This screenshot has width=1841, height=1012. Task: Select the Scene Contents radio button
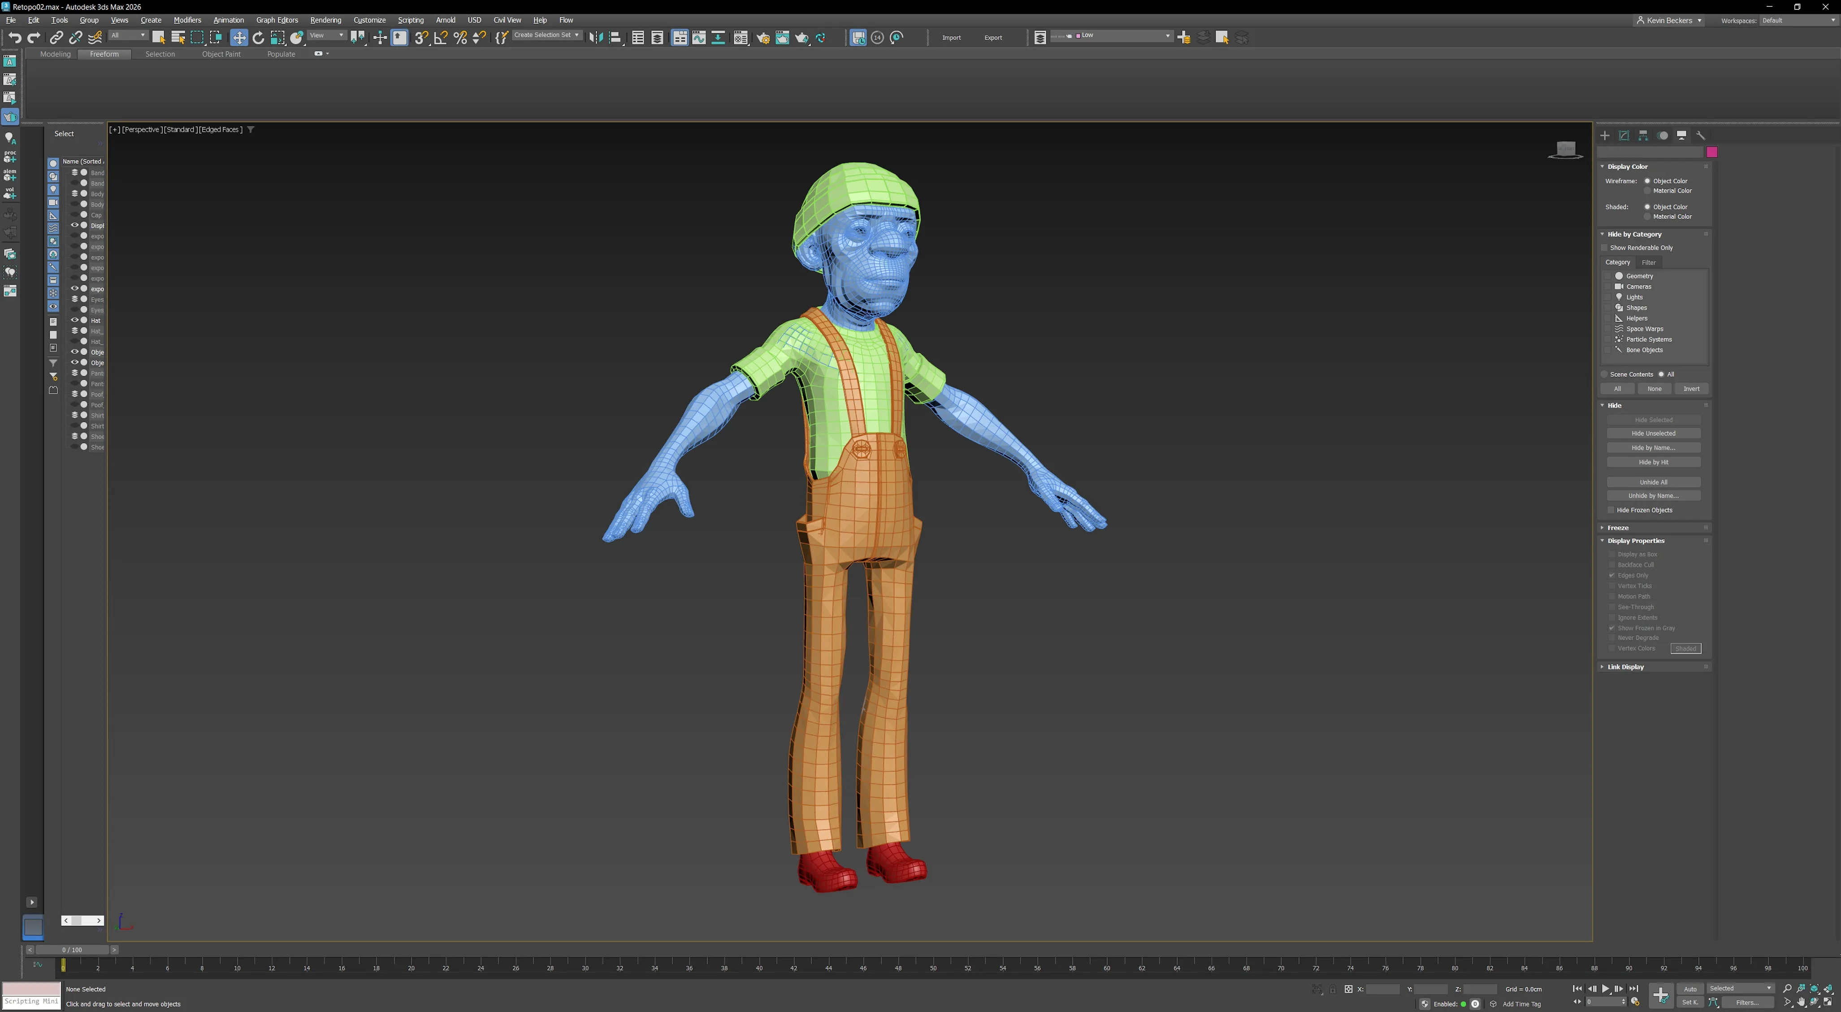pyautogui.click(x=1604, y=374)
